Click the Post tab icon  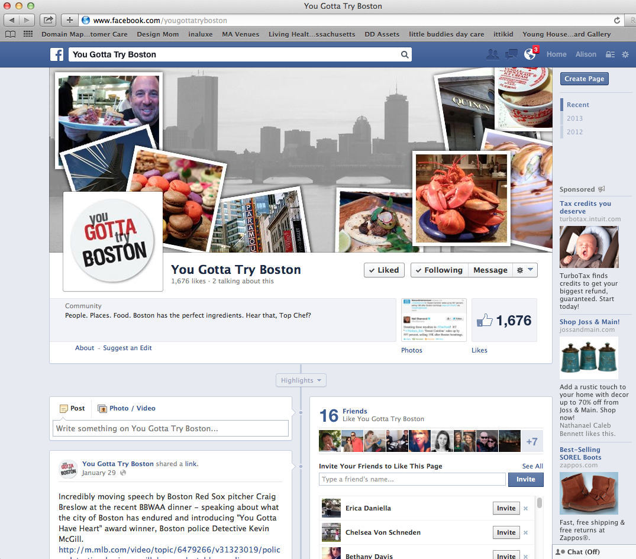tap(64, 409)
